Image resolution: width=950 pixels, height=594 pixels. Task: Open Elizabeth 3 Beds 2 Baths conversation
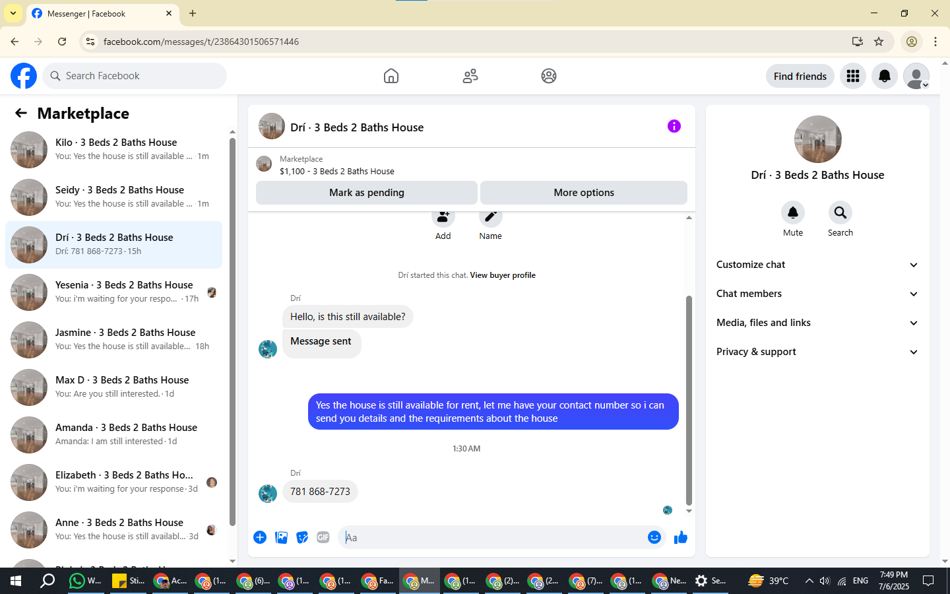(x=114, y=482)
